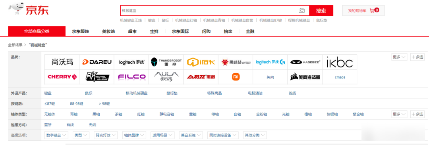Expand the 兼容系统 dropdown
Screen dimensions: 429x145
191,135
